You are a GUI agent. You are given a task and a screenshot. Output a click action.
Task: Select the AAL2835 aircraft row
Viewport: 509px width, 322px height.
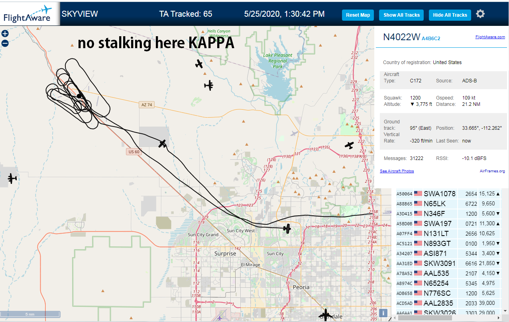pyautogui.click(x=448, y=303)
